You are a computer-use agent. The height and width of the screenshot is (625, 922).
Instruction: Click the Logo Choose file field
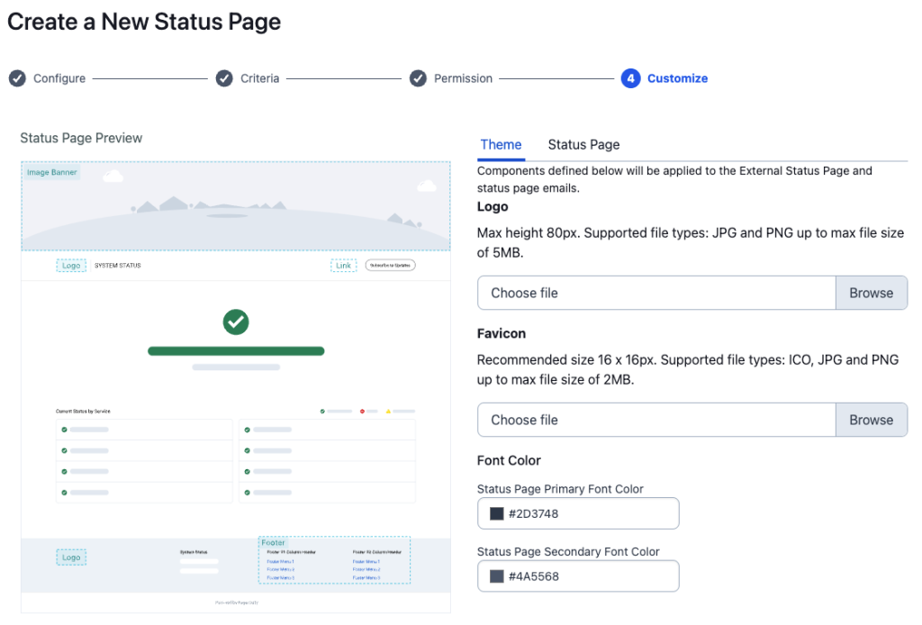pyautogui.click(x=656, y=293)
